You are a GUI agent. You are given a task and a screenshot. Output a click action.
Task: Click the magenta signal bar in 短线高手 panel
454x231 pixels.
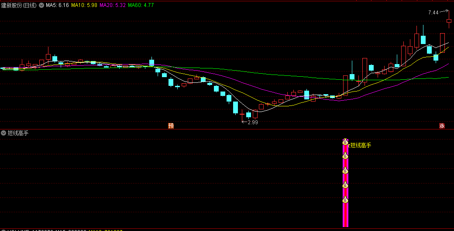[345, 183]
